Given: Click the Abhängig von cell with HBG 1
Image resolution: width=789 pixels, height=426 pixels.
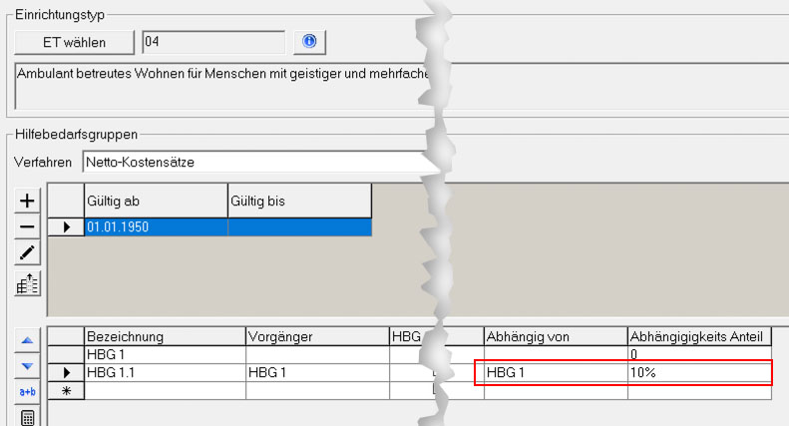Looking at the screenshot, I should pyautogui.click(x=555, y=372).
